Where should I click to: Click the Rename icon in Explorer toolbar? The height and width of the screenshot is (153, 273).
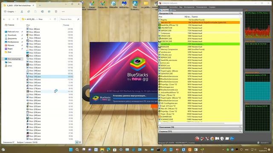[42, 11]
